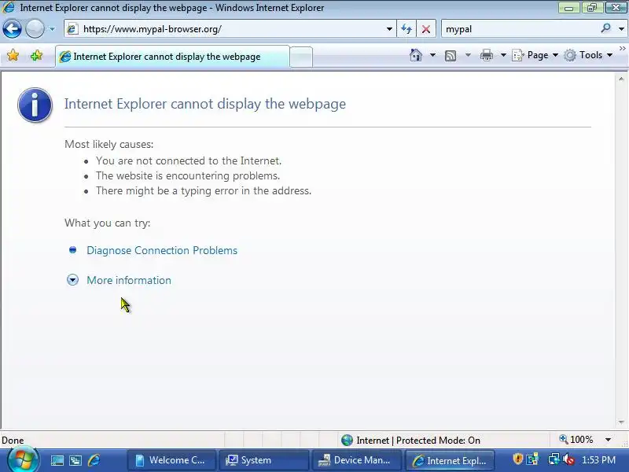The image size is (629, 472).
Task: Expand the Home button dropdown arrow
Action: [432, 55]
